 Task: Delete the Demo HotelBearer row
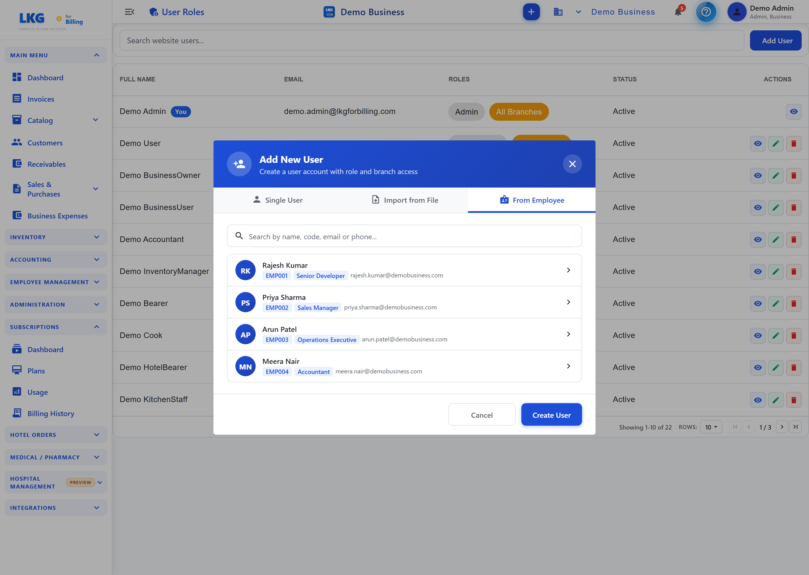click(794, 368)
